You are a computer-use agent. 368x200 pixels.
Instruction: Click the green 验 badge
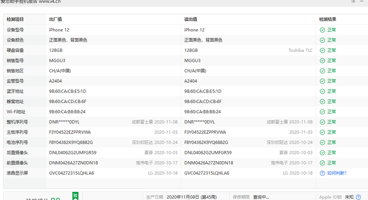[75, 196]
